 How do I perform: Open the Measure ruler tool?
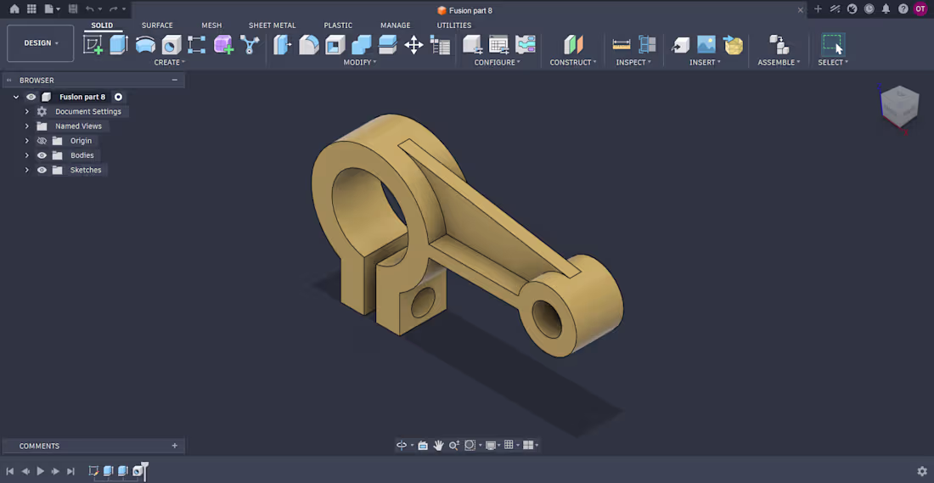click(622, 45)
